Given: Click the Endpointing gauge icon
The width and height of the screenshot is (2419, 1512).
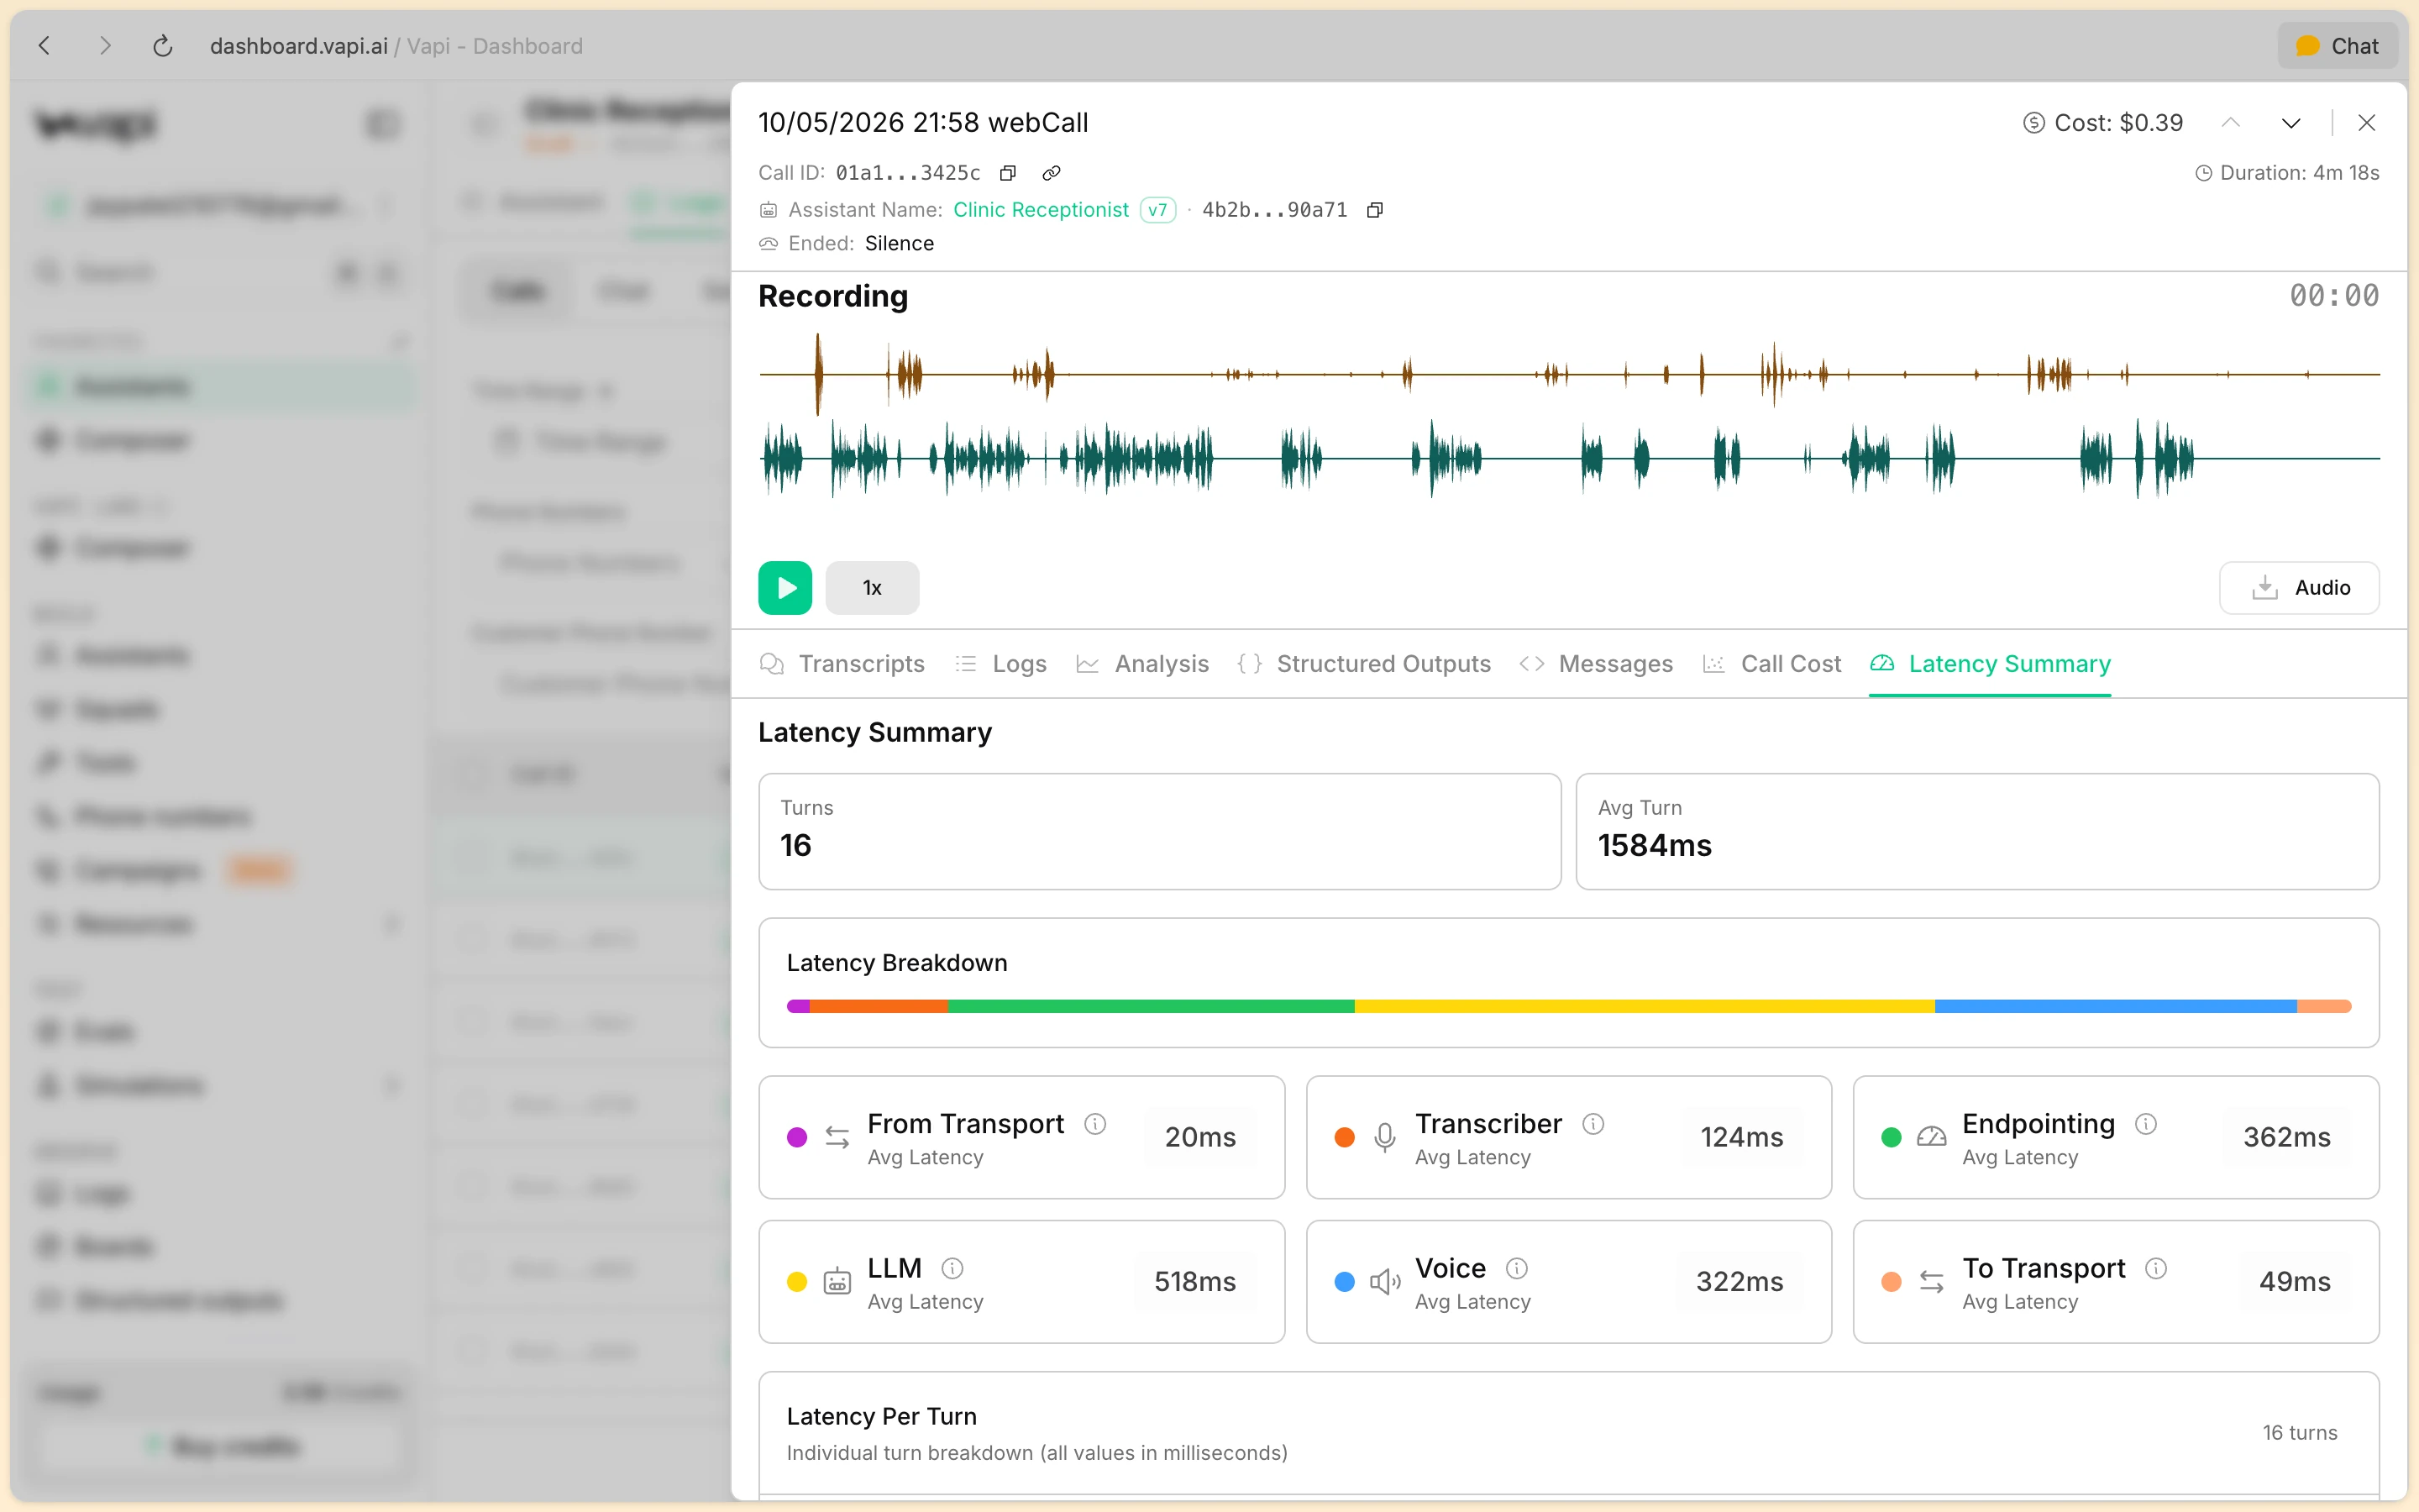Looking at the screenshot, I should tap(1931, 1137).
